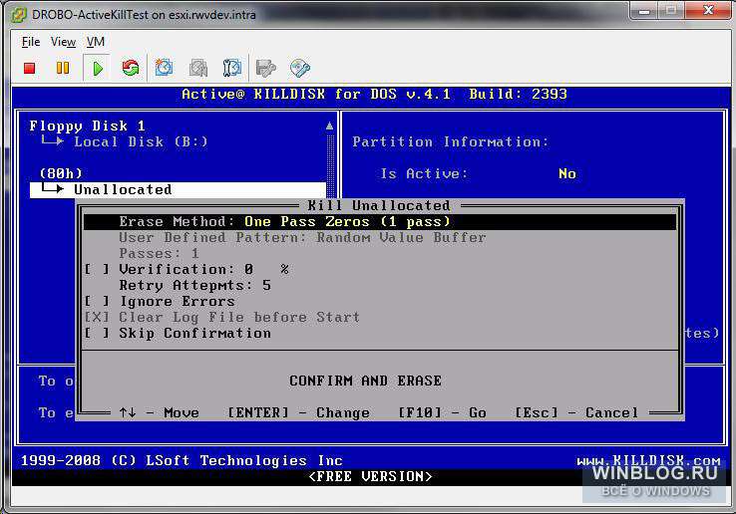Select the (80h) disk entry

click(x=61, y=173)
